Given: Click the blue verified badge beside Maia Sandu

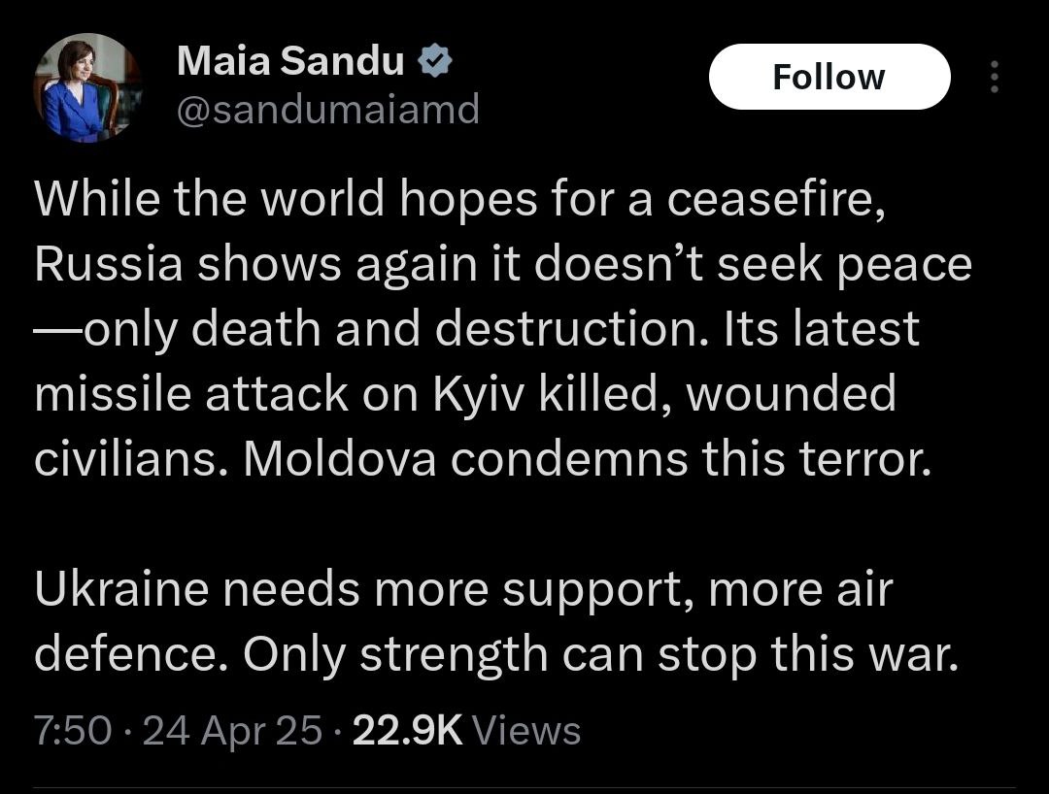Looking at the screenshot, I should pyautogui.click(x=433, y=63).
